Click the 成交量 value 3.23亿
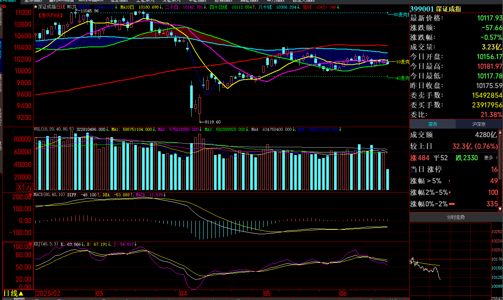The height and width of the screenshot is (300, 503). pos(492,47)
